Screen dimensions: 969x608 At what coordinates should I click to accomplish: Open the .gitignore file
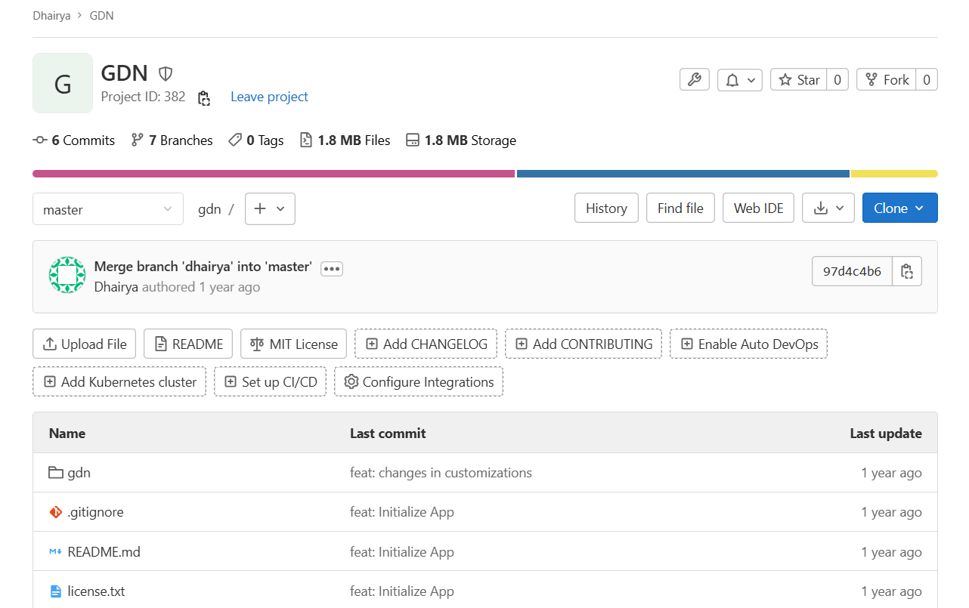pos(95,512)
